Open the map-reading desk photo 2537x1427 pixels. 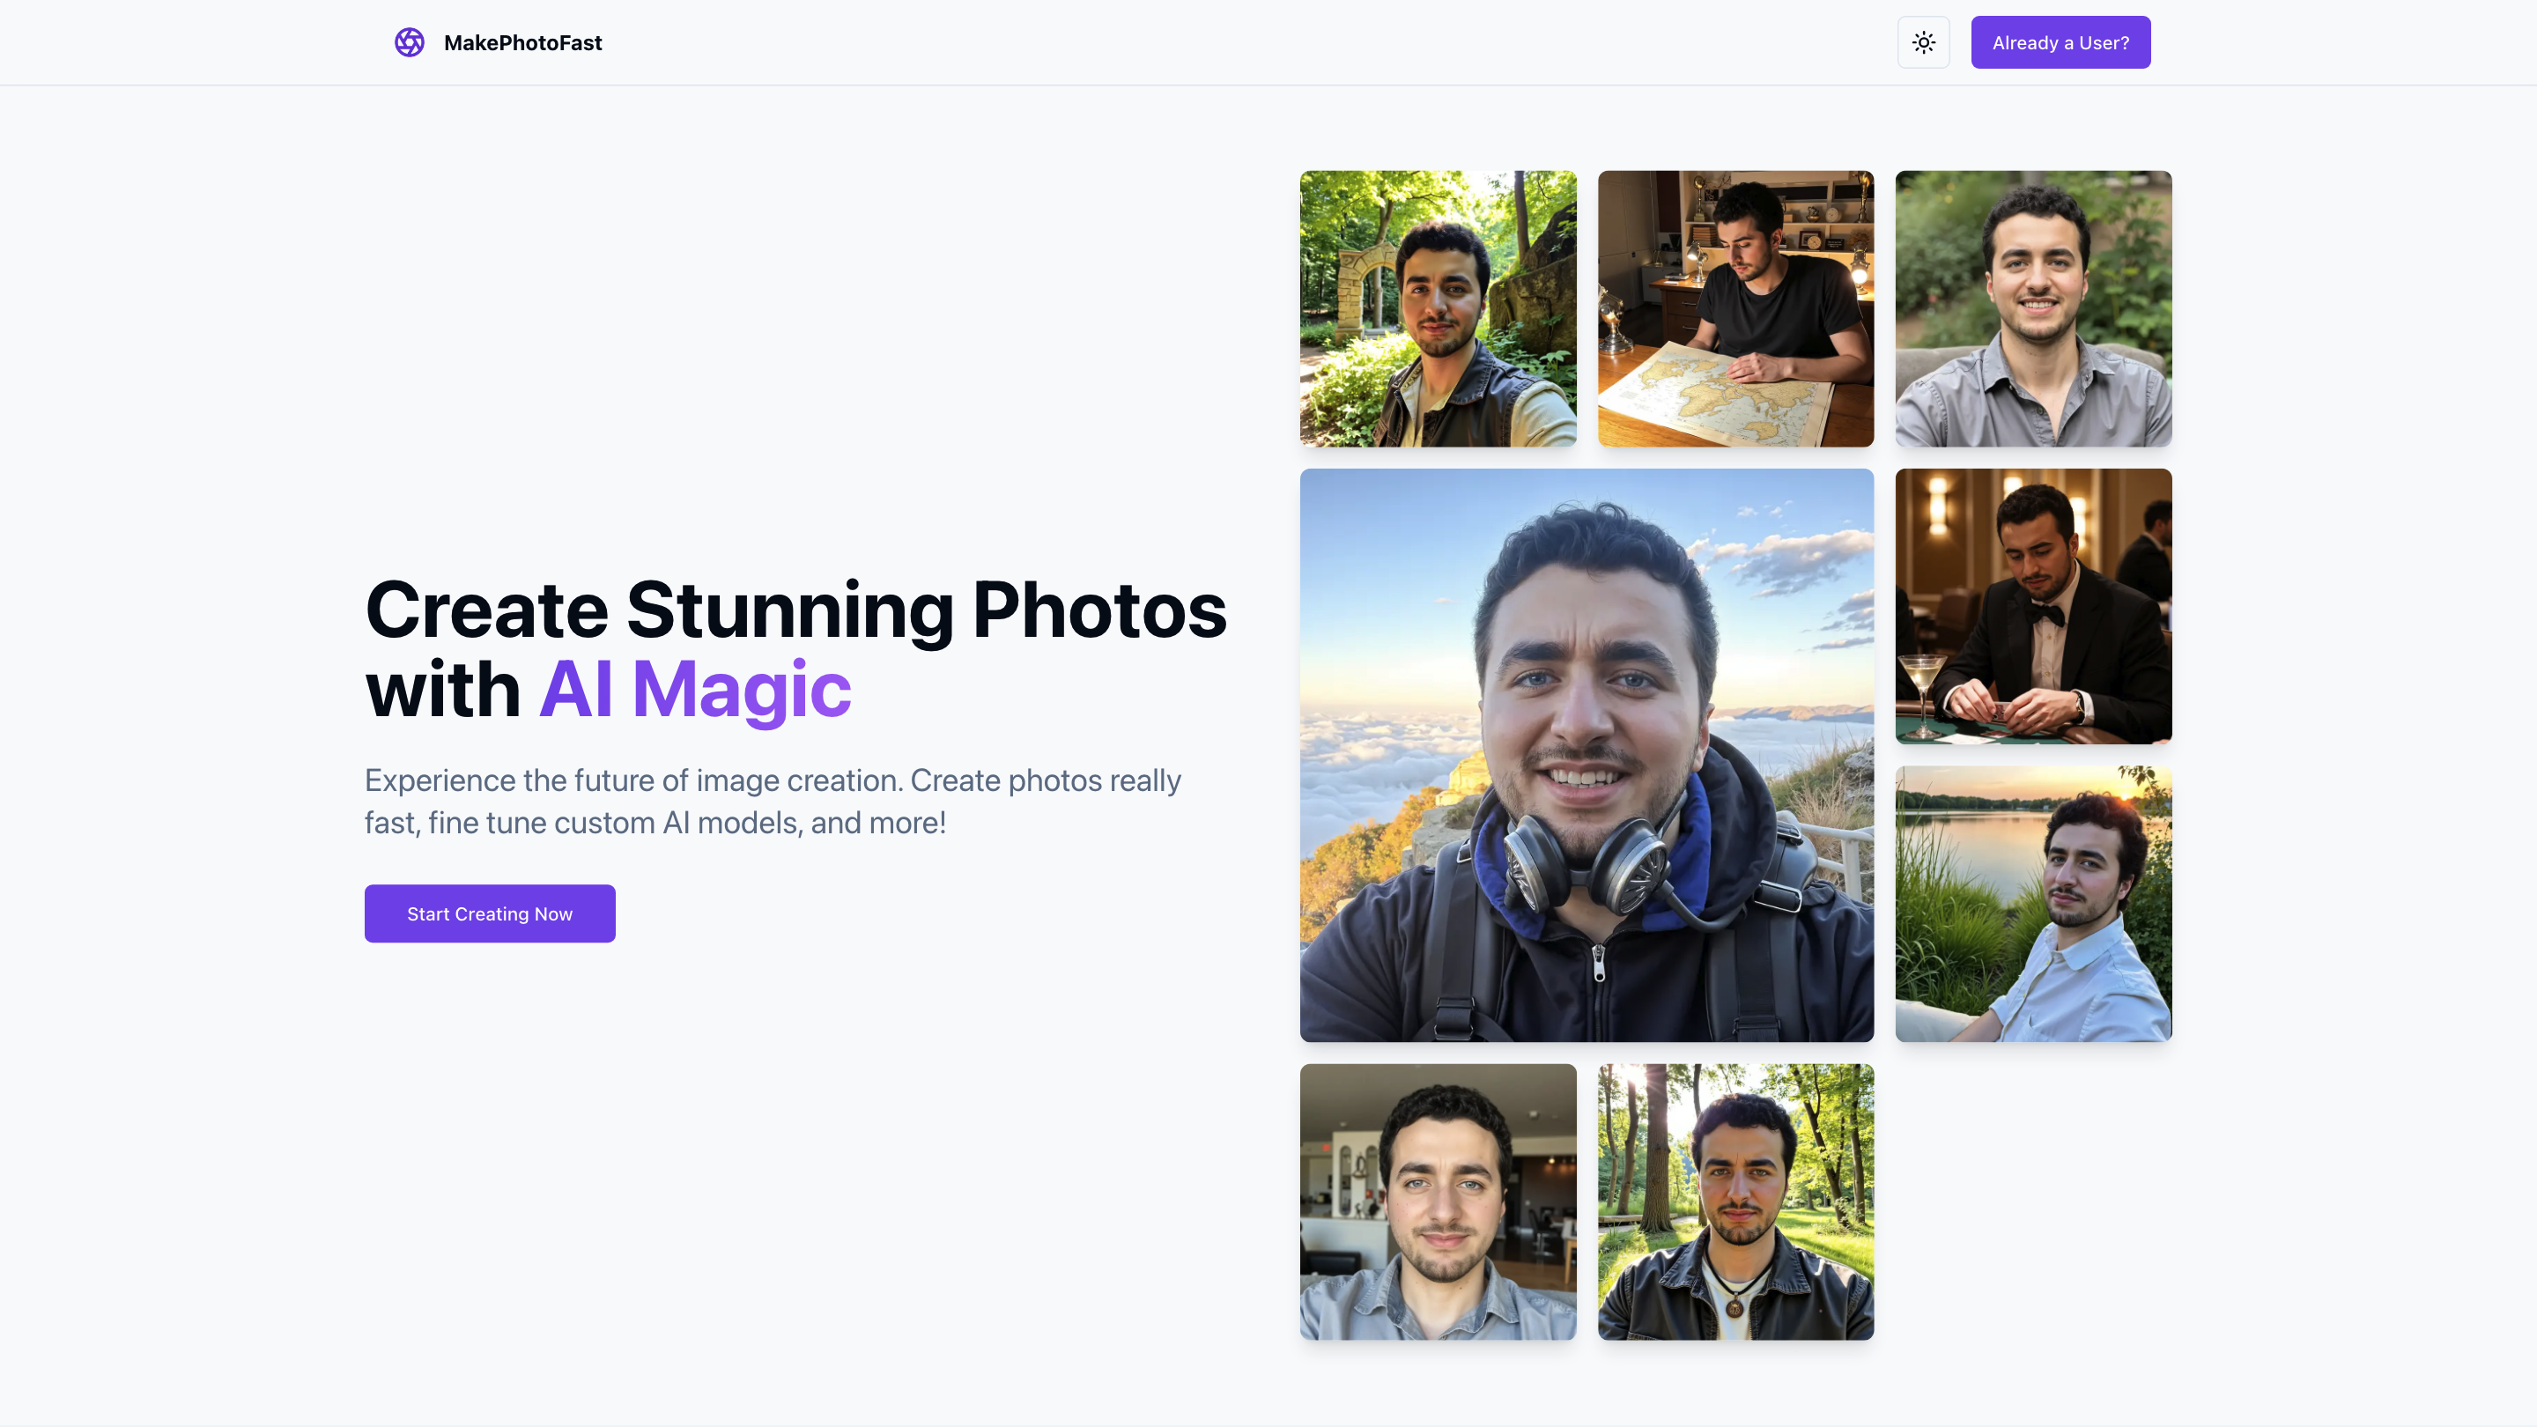coord(1735,309)
